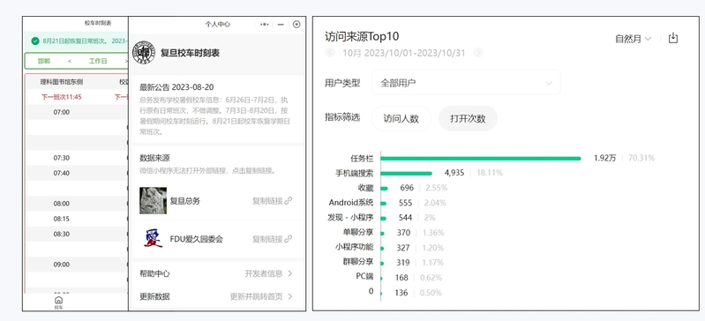Viewport: 705px width, 321px height.
Task: Select the 打开次数 metric filter
Action: pyautogui.click(x=468, y=119)
